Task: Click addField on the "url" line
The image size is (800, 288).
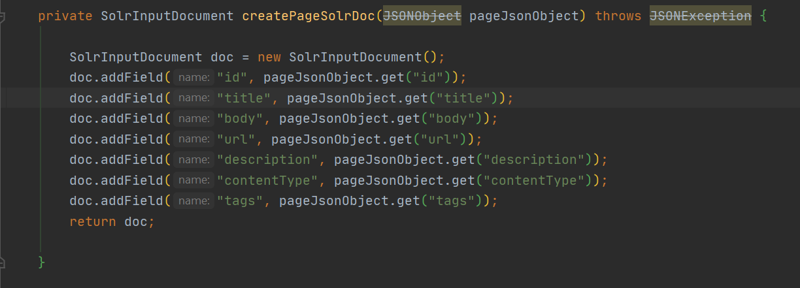Action: pyautogui.click(x=132, y=139)
